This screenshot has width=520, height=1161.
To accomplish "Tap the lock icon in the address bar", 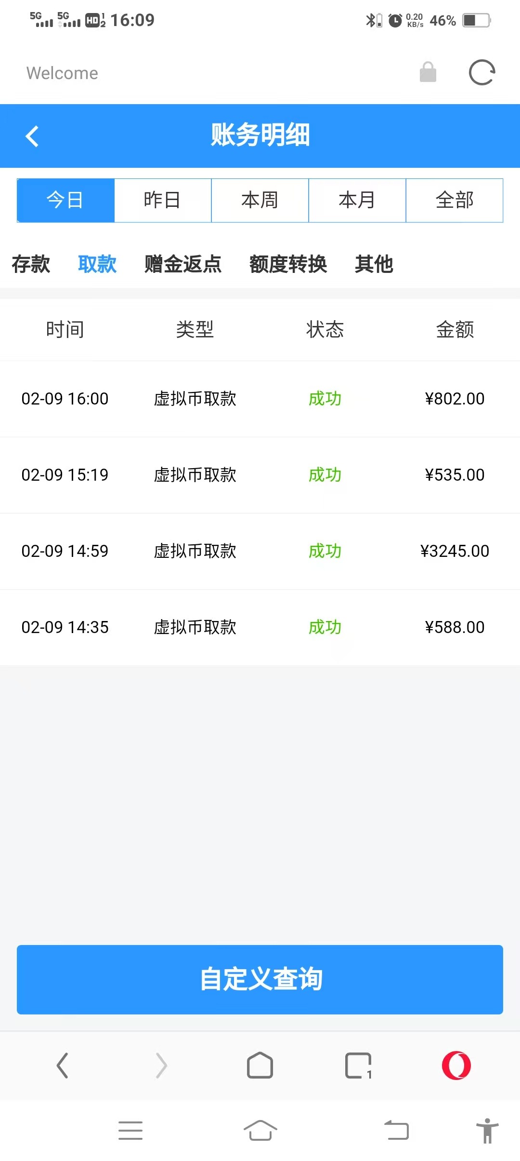I will point(428,72).
